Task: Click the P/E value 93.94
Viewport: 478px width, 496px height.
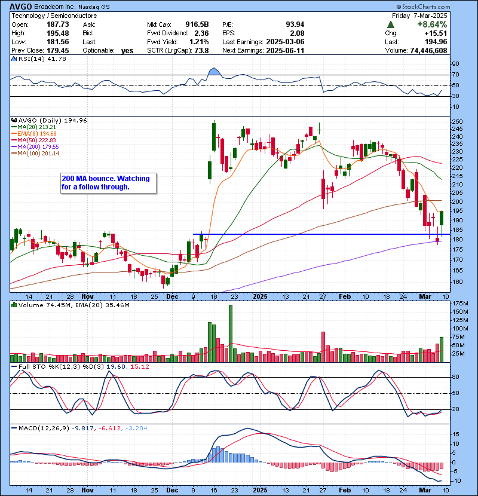Action: pyautogui.click(x=295, y=25)
